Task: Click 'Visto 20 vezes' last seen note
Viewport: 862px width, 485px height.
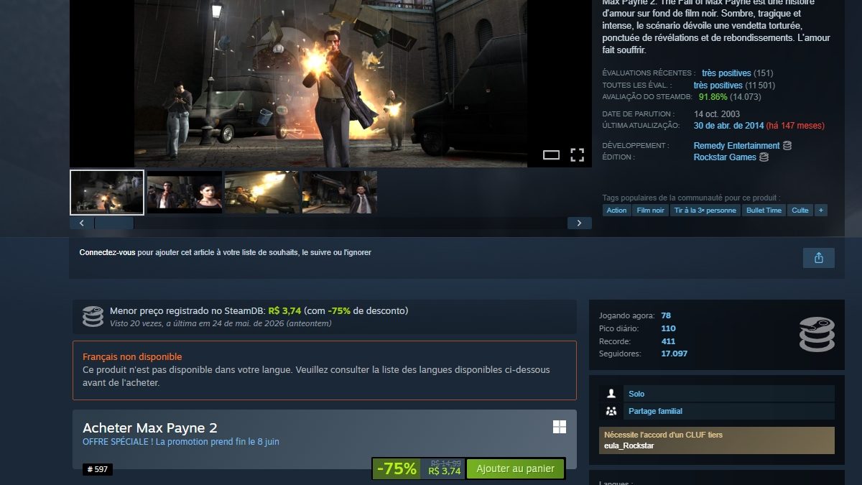Action: tap(221, 324)
